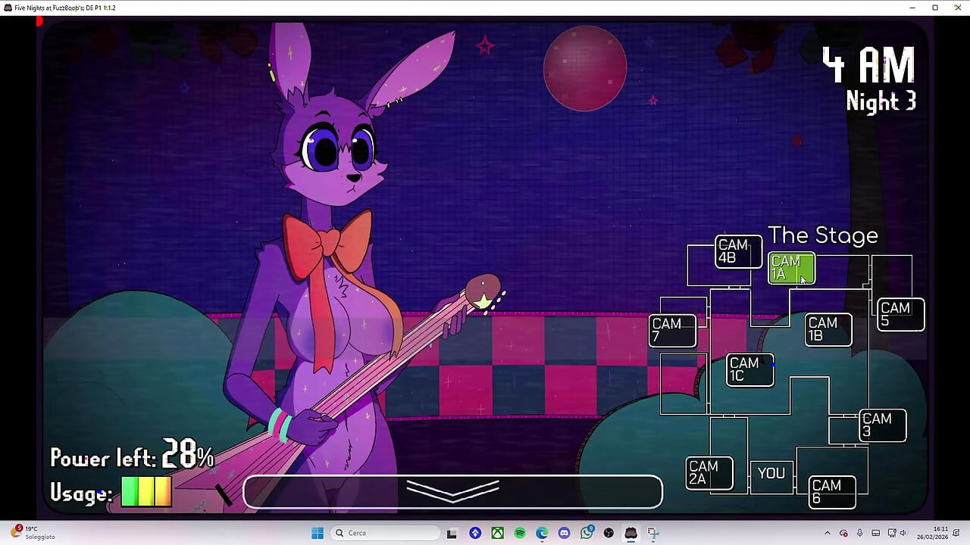Open the Windows Start menu

(x=318, y=533)
